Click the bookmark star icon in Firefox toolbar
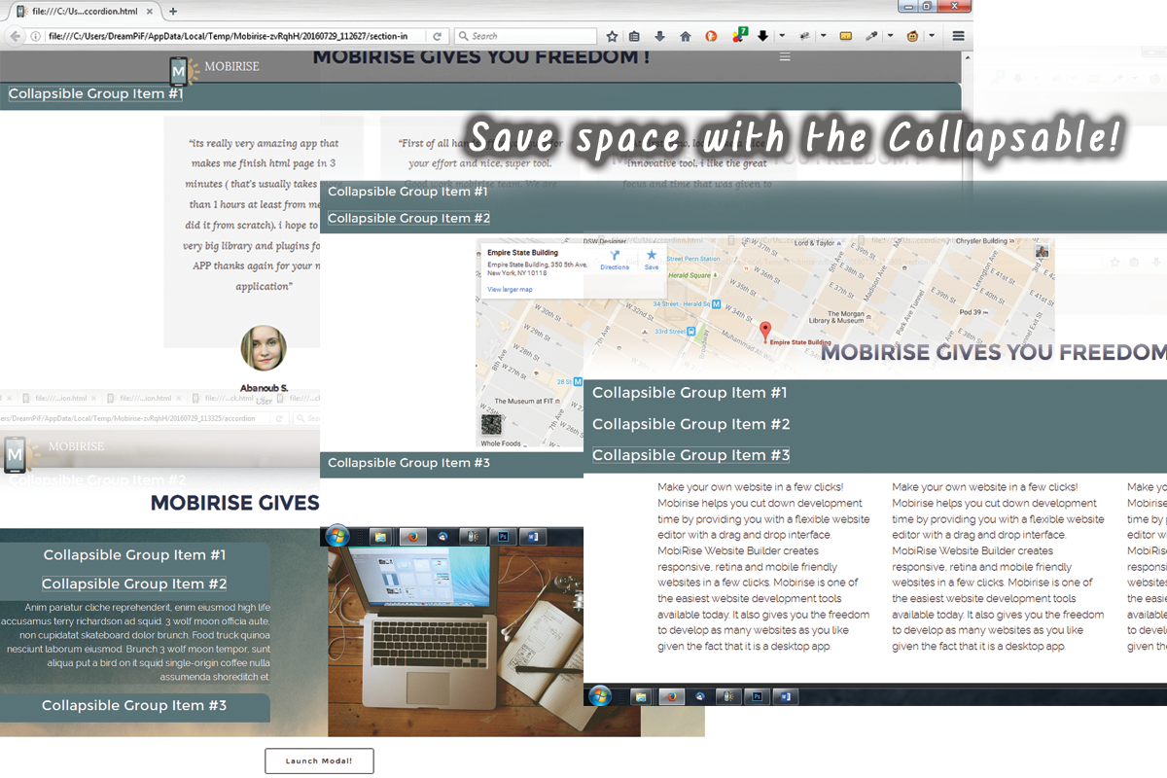1167x778 pixels. tap(612, 36)
